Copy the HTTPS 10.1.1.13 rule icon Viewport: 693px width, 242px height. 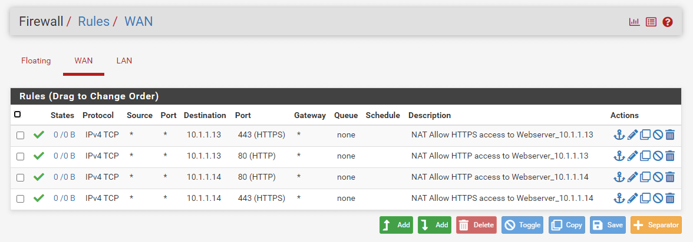645,135
